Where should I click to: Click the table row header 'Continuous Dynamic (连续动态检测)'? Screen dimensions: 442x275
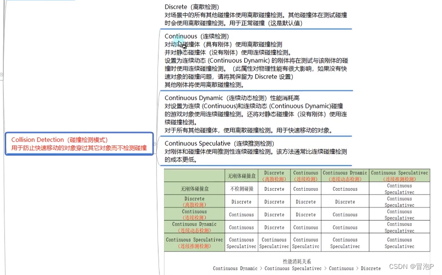pos(194,227)
